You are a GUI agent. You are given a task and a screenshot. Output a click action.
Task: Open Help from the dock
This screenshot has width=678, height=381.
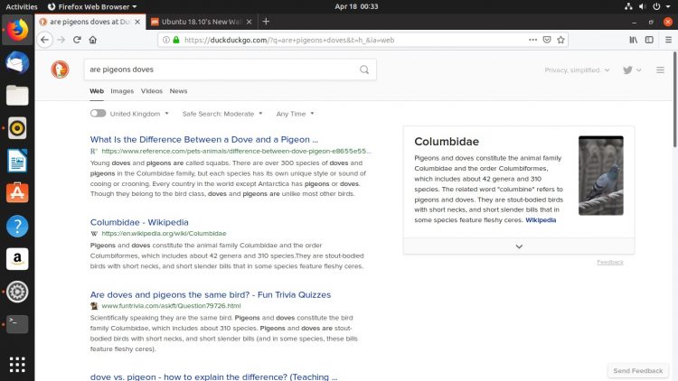pos(17,226)
